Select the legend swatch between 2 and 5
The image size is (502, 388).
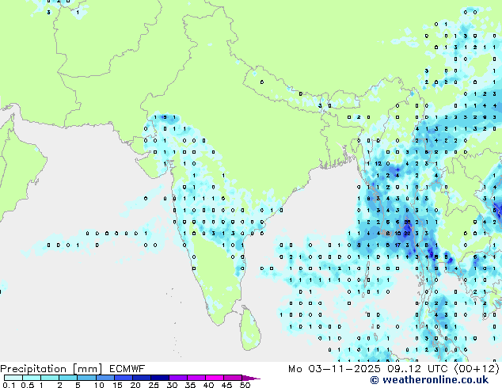tap(68, 378)
